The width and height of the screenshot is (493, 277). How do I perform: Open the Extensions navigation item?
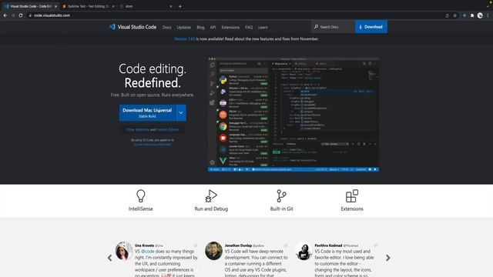tap(230, 28)
